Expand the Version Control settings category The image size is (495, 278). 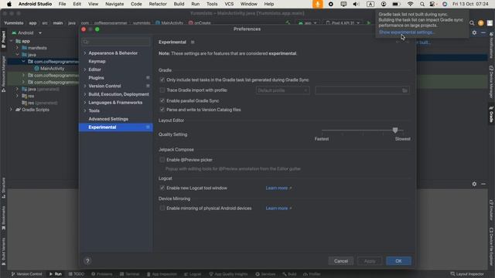click(x=84, y=86)
